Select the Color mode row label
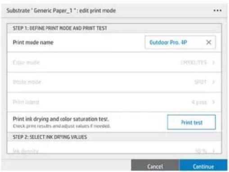The image size is (229, 172). (26, 62)
